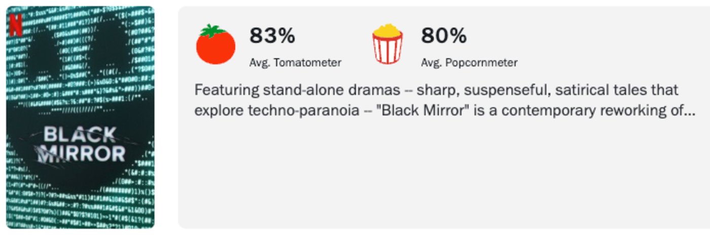The width and height of the screenshot is (710, 240).
Task: Select the green leaf atop the tomato
Action: click(x=212, y=31)
